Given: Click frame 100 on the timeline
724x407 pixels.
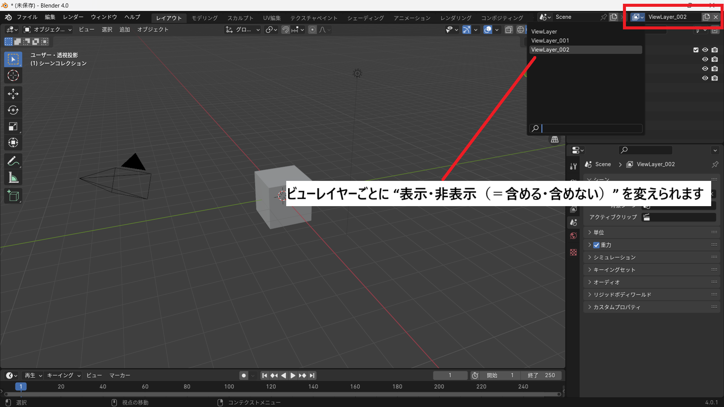Looking at the screenshot, I should click(x=229, y=387).
